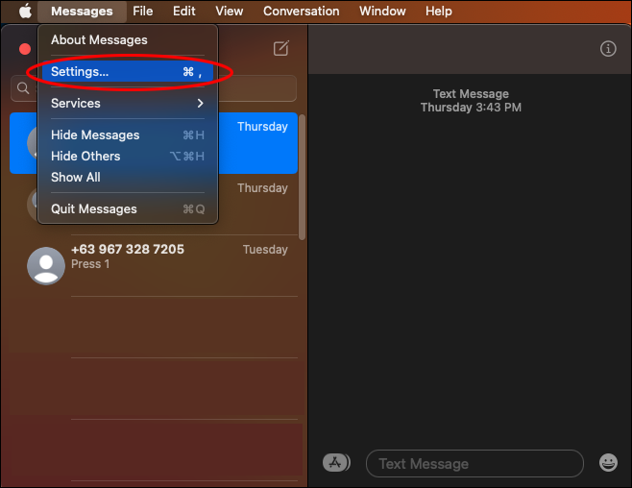This screenshot has height=488, width=632.
Task: Choose Show All menu item
Action: pyautogui.click(x=128, y=177)
